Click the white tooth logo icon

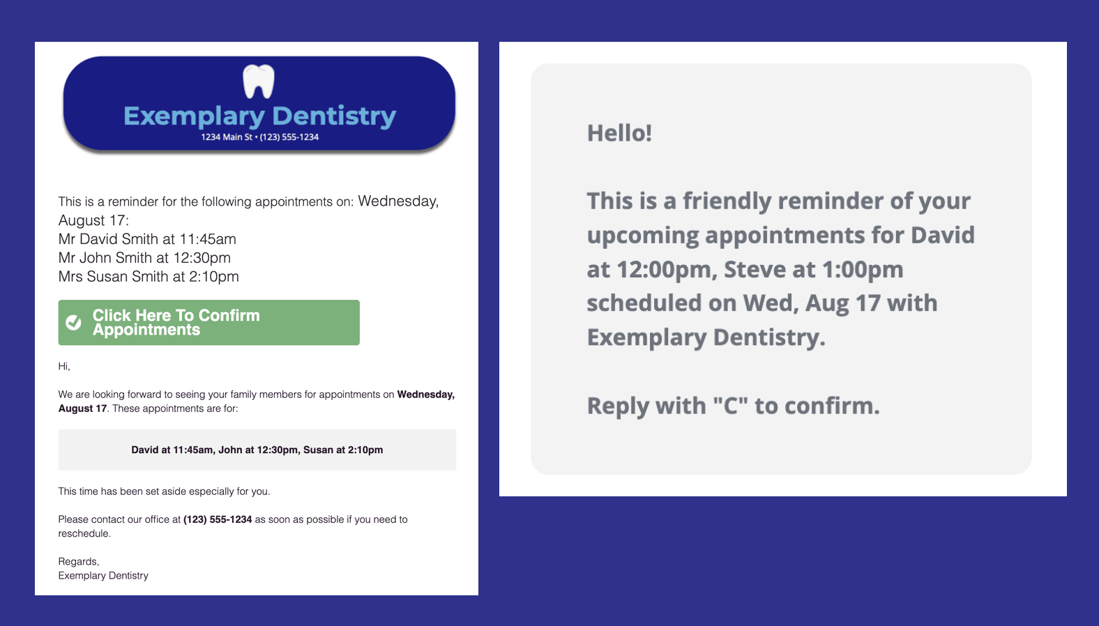tap(258, 82)
